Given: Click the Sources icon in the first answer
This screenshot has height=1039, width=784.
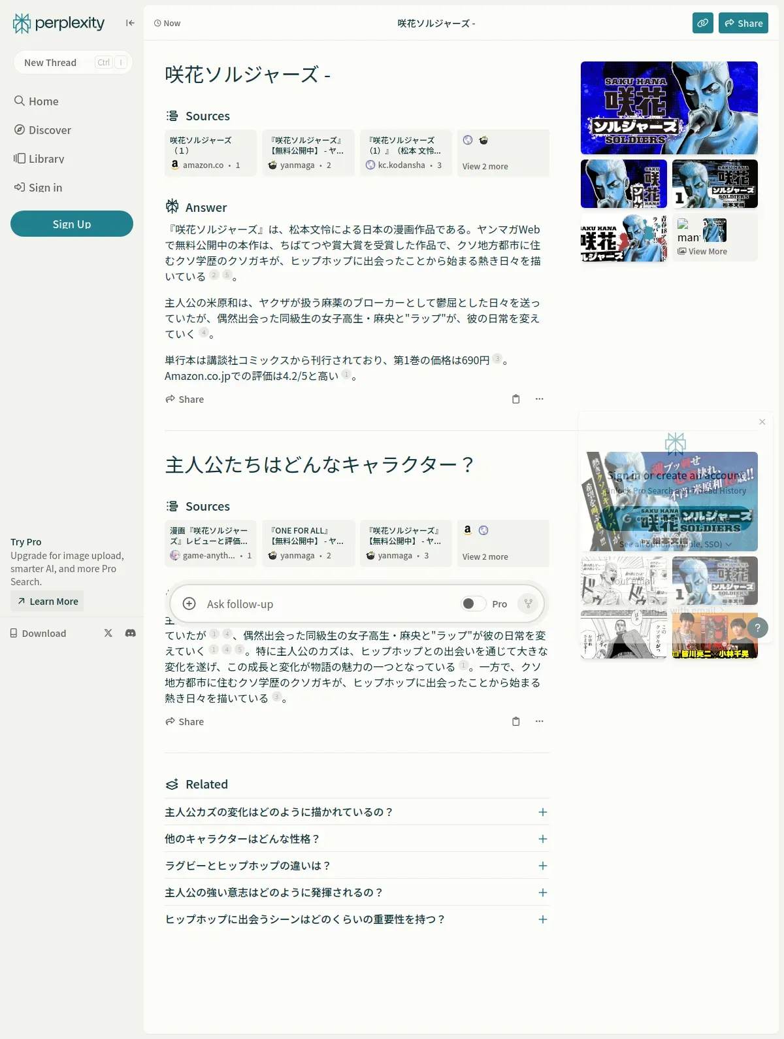Looking at the screenshot, I should tap(172, 116).
